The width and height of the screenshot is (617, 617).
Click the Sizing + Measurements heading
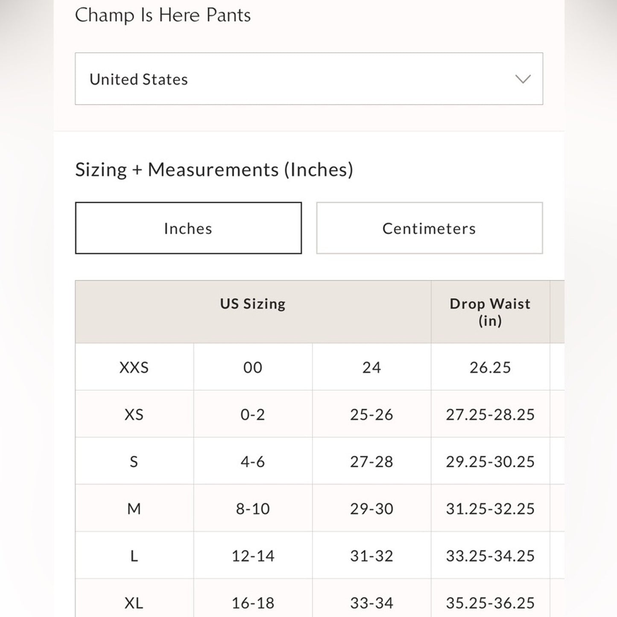tap(213, 169)
